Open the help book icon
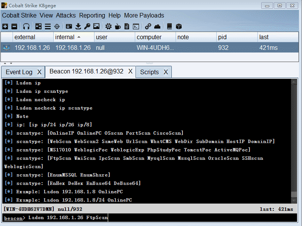Viewport: 302px width, 226px height. click(169, 26)
